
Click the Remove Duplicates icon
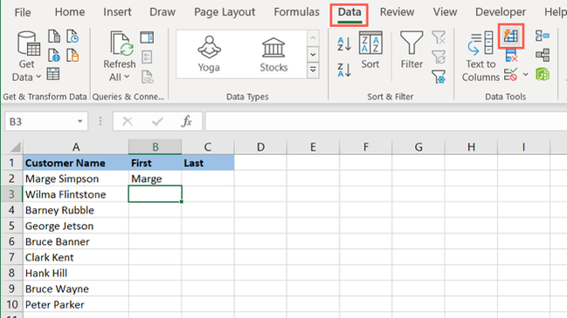click(511, 56)
